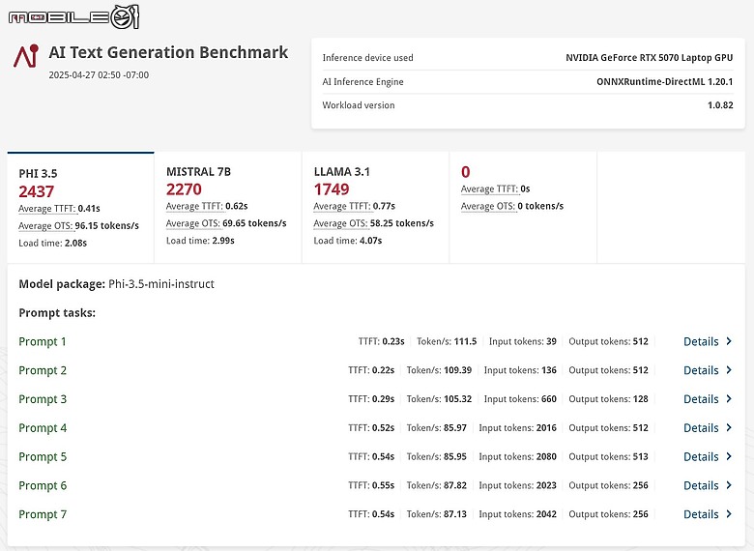Click Token/s 111.5 in Prompt 1 row

click(447, 341)
